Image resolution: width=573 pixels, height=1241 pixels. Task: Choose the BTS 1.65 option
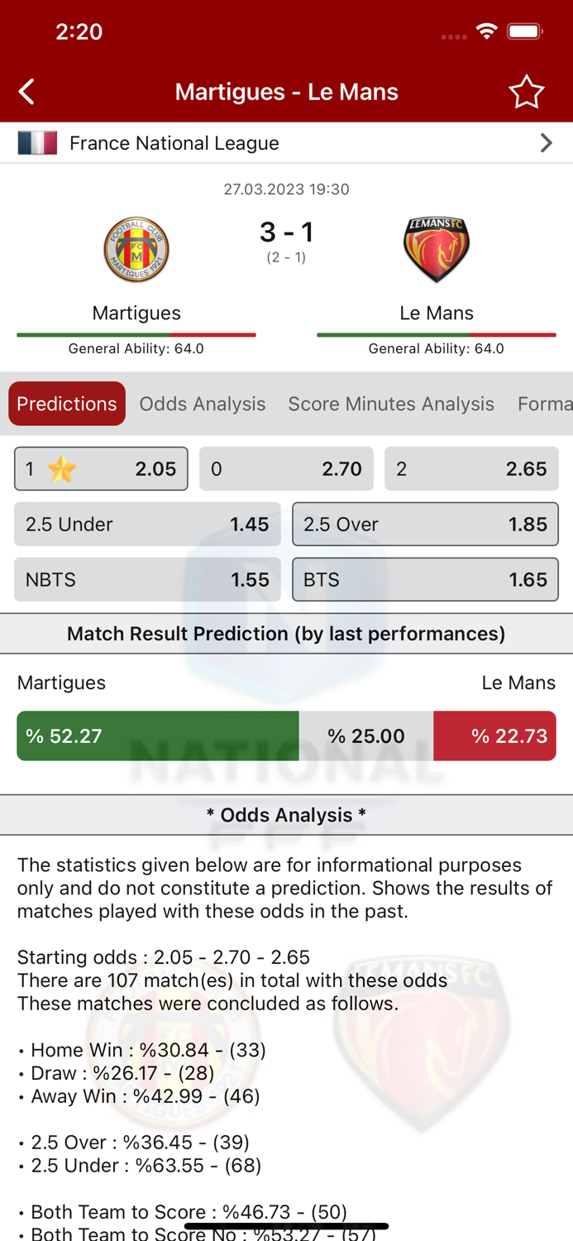(x=425, y=580)
